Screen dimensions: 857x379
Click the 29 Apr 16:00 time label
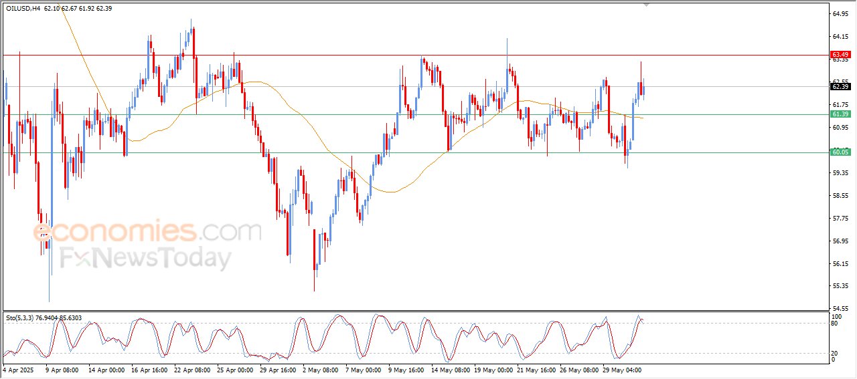click(278, 369)
